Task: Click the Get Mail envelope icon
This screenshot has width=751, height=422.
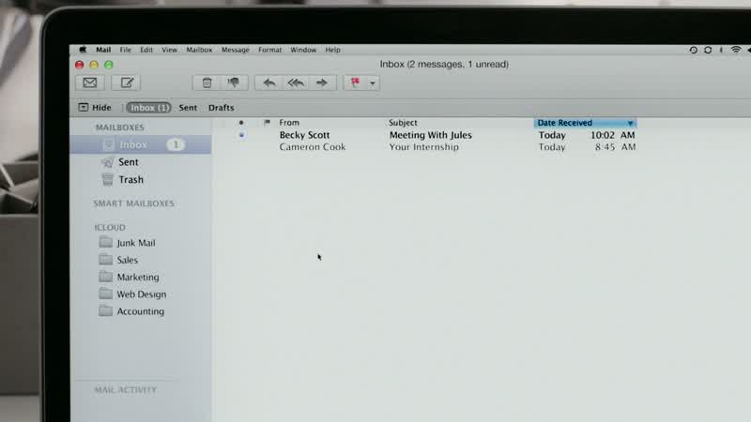Action: [x=90, y=83]
